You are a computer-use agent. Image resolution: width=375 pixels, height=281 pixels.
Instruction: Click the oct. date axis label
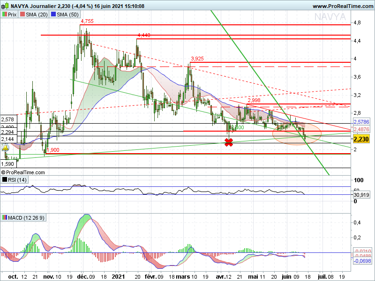[x=13, y=277]
